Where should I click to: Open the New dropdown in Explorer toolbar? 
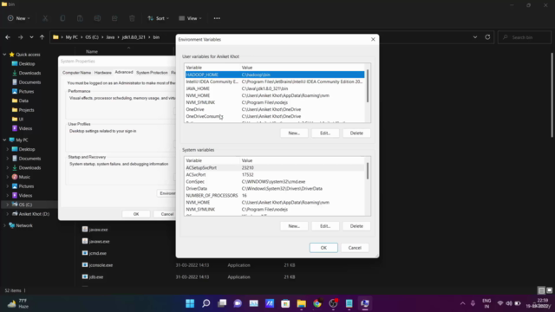click(x=19, y=18)
